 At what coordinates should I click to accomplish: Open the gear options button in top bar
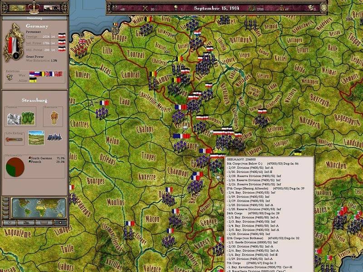[323, 8]
